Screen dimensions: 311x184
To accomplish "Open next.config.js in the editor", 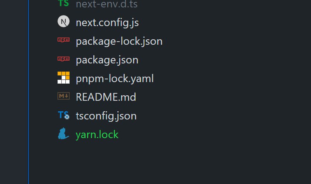I will point(107,23).
